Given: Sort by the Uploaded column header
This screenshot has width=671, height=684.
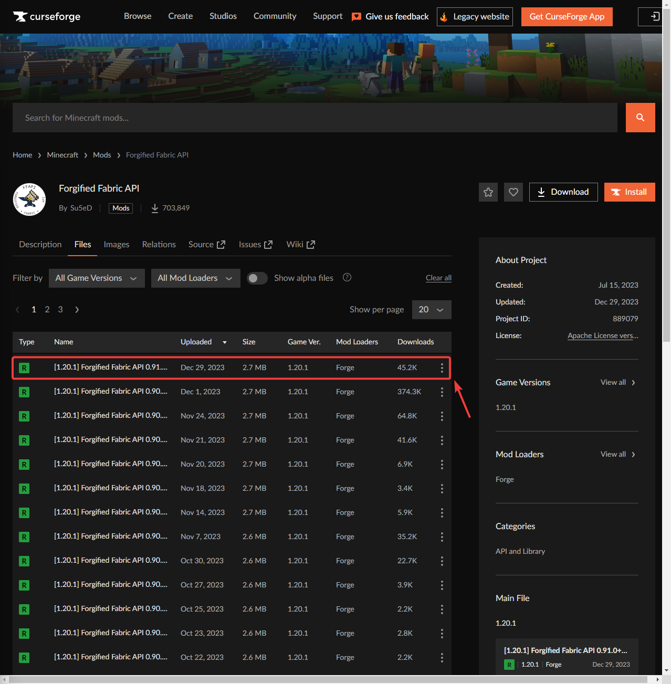Looking at the screenshot, I should tap(196, 342).
